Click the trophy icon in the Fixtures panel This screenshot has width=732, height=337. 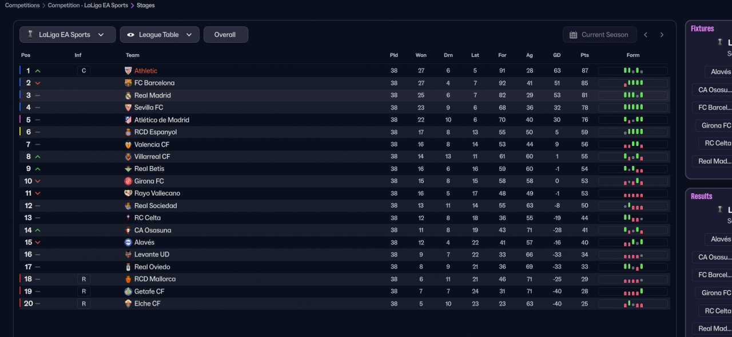719,42
